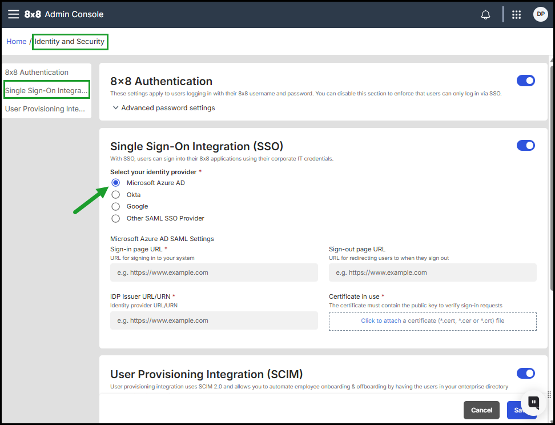The image size is (555, 425).
Task: Click the Sign-in page URL field
Action: 214,272
